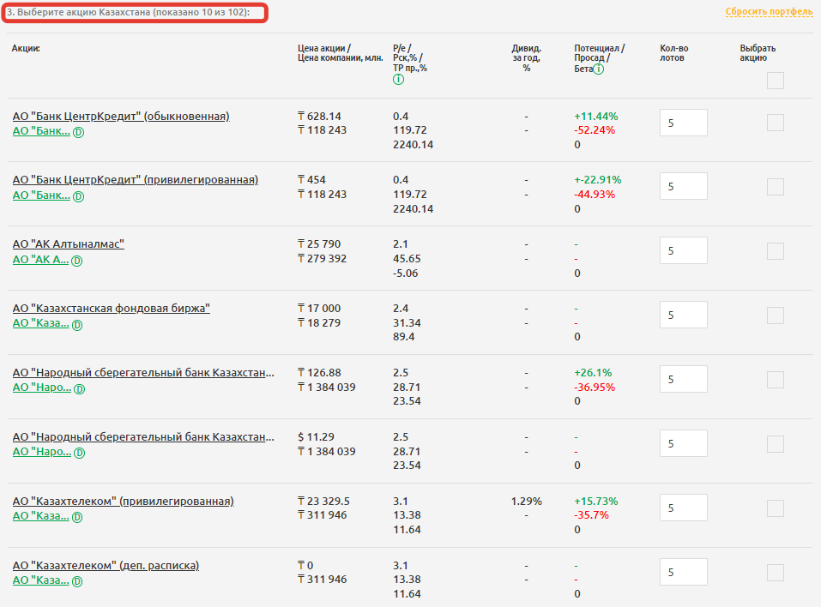
Task: Click the green D icon for Банк ЦентрКредит (обыкновенная)
Action: point(78,132)
